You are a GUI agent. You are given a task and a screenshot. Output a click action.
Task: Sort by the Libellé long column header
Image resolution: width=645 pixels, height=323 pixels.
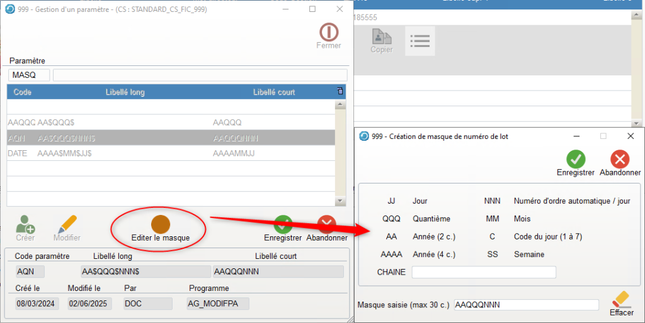[125, 92]
